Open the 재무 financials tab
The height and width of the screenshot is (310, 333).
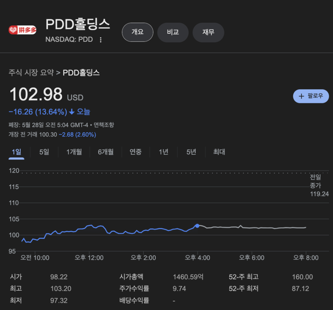tap(208, 32)
